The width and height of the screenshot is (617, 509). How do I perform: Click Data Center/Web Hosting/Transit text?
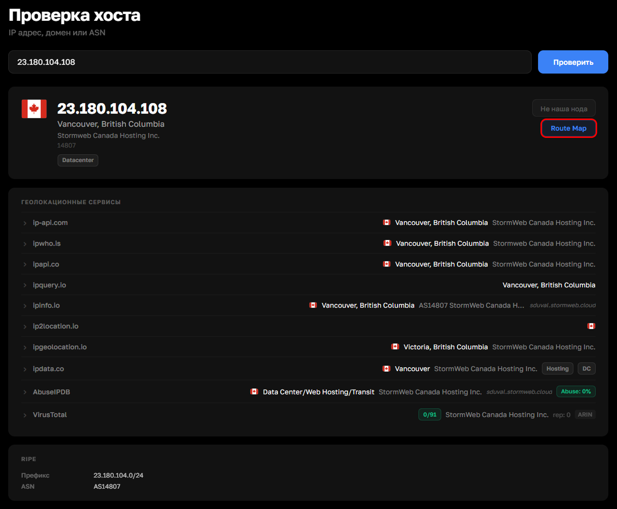pyautogui.click(x=319, y=392)
